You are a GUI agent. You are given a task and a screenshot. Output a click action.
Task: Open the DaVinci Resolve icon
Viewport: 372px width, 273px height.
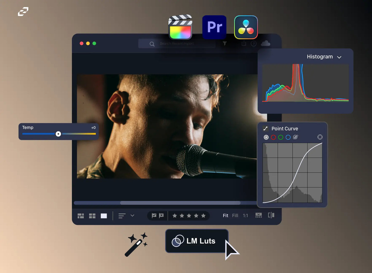[x=246, y=27]
